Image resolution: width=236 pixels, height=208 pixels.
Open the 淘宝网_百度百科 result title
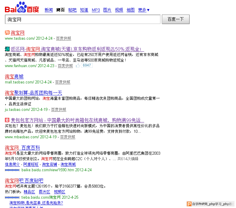coord(22,148)
